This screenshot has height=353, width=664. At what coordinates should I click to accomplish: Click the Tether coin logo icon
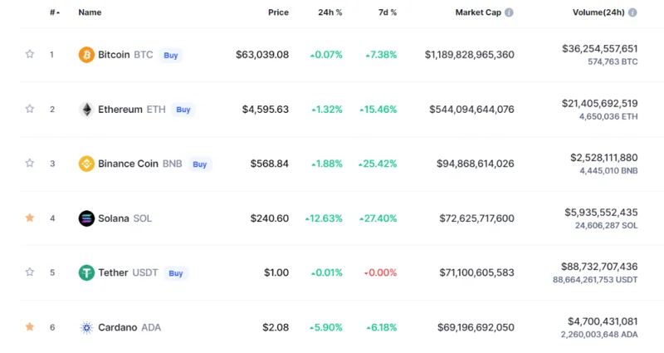point(86,272)
